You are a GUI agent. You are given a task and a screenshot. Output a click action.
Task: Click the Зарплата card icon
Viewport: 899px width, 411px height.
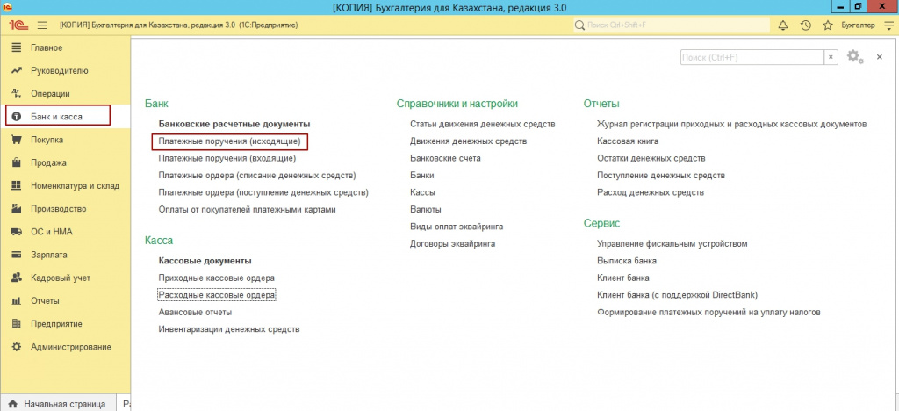(17, 255)
